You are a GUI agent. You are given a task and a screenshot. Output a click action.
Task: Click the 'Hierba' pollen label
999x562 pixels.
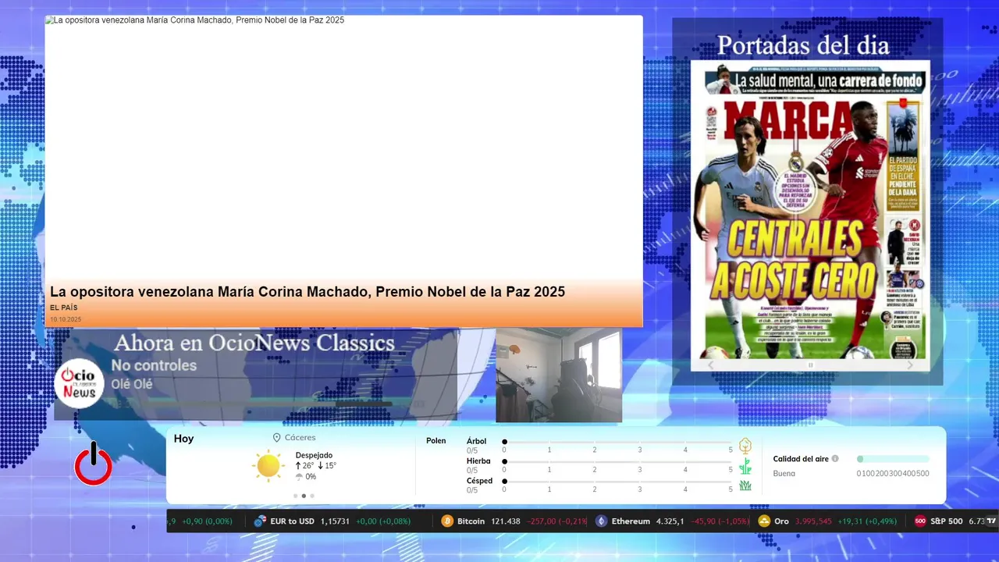tap(478, 461)
